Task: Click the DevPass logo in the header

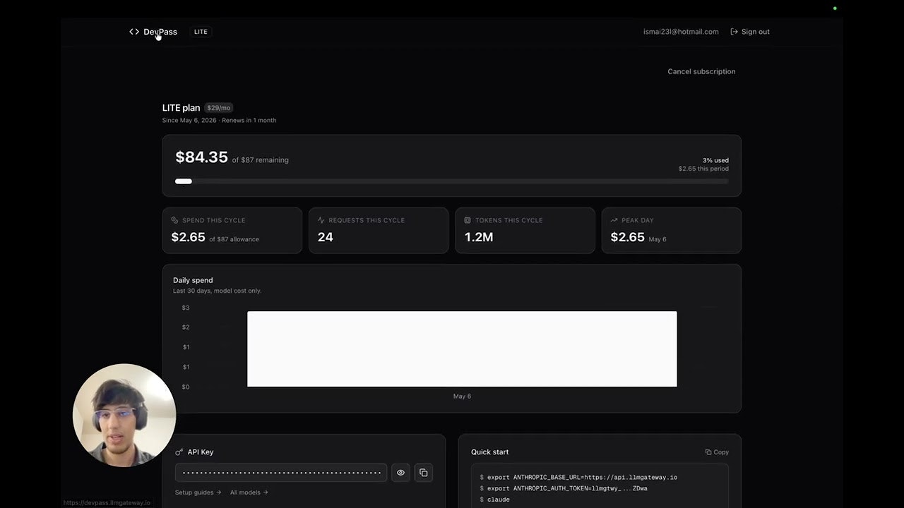Action: [153, 32]
